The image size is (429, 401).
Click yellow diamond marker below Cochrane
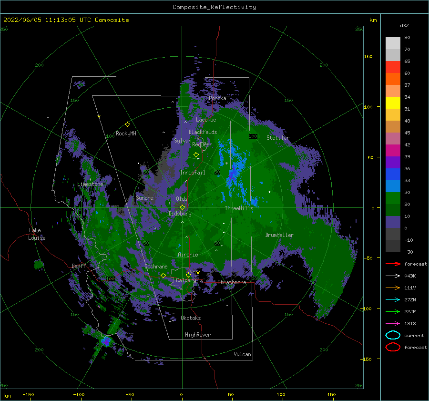[x=163, y=275]
